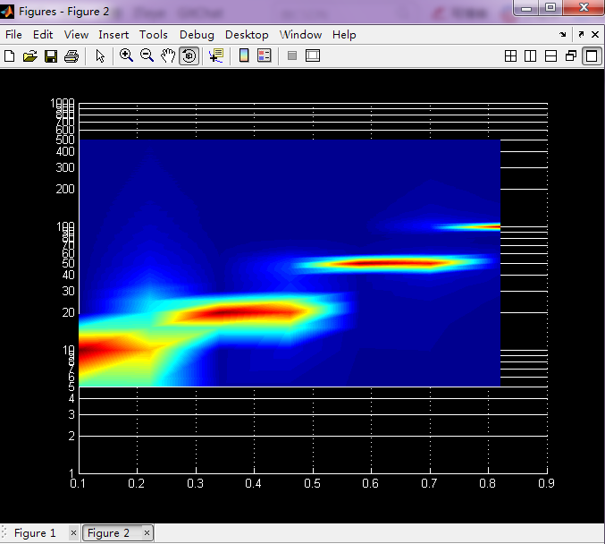Expand the Desktop menu

(x=247, y=35)
